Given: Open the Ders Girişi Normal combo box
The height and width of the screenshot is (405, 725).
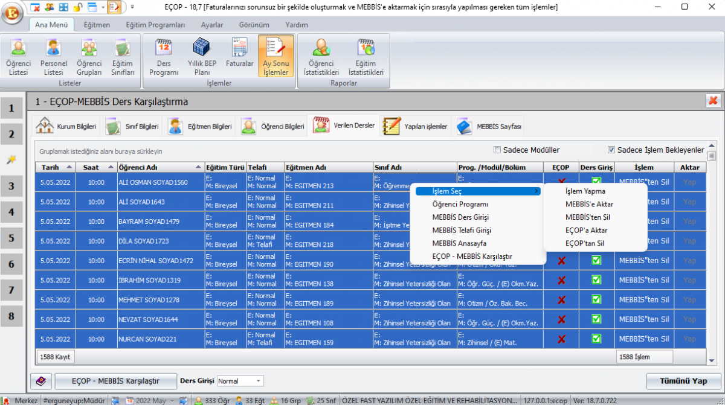Looking at the screenshot, I should coord(240,381).
